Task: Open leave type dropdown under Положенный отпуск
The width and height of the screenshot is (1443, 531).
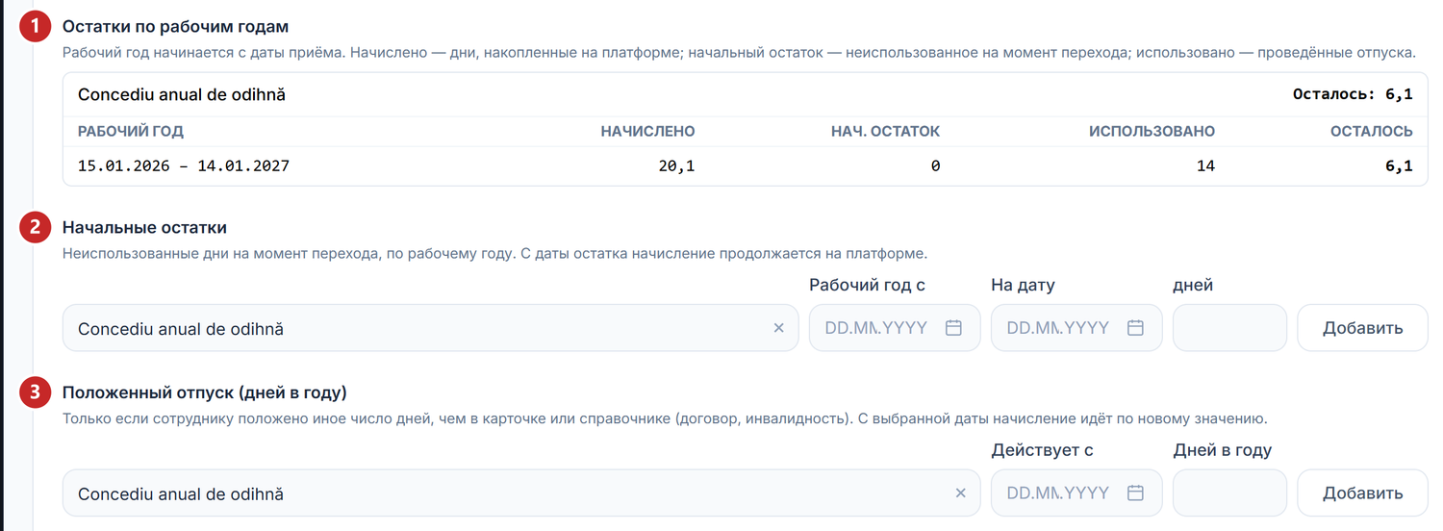Action: [x=521, y=493]
